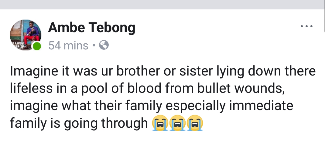This screenshot has height=141, width=325.
Task: Click the public globe audience icon
Action: click(104, 45)
